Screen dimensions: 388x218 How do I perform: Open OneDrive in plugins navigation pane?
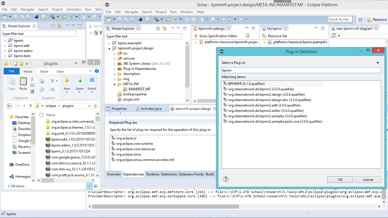(19, 165)
